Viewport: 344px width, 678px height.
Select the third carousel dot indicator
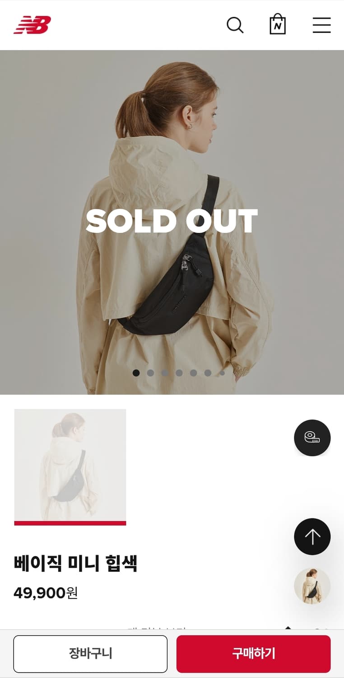click(165, 373)
